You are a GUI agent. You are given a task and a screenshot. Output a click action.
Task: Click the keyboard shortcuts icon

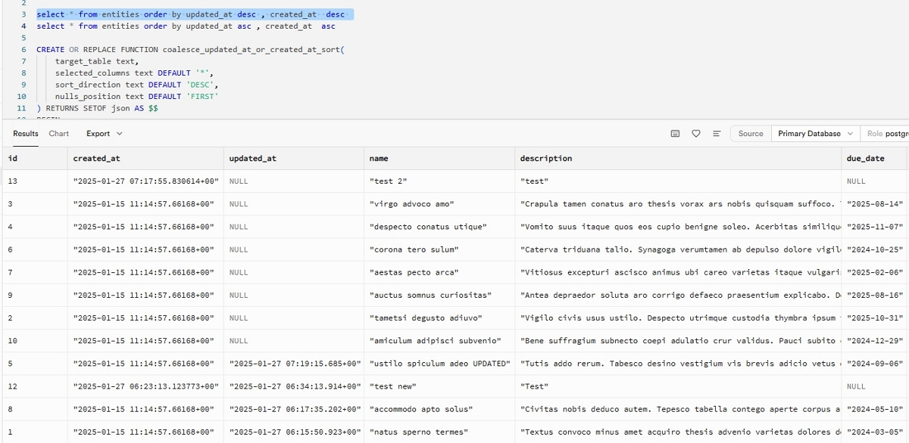pyautogui.click(x=675, y=134)
